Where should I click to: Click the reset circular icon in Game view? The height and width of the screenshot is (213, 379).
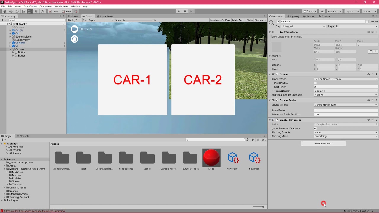coord(75,39)
